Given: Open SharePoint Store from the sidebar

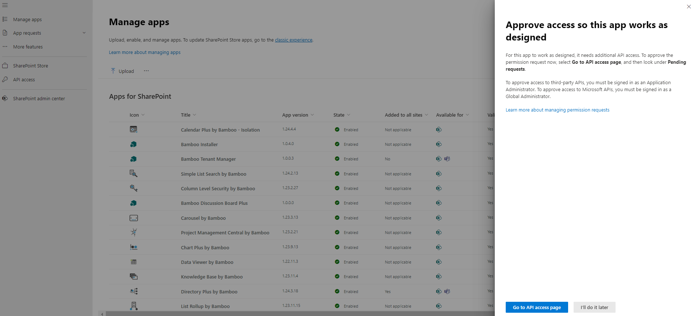Looking at the screenshot, I should coord(31,66).
